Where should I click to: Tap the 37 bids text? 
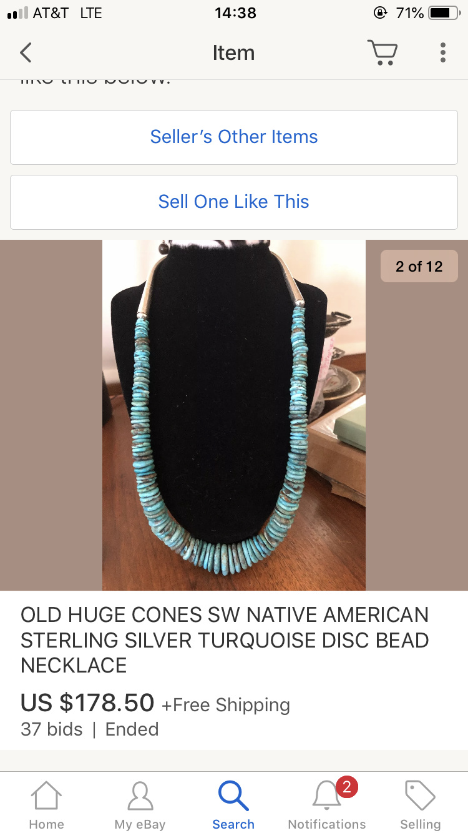[x=52, y=729]
